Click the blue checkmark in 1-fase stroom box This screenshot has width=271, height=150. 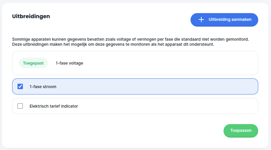click(20, 86)
